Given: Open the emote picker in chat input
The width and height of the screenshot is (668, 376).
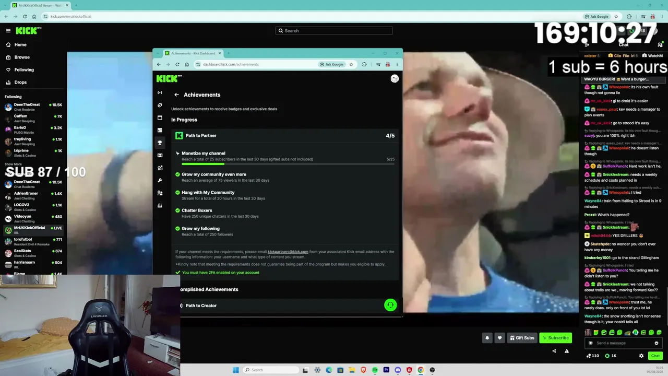Looking at the screenshot, I should pos(657,343).
